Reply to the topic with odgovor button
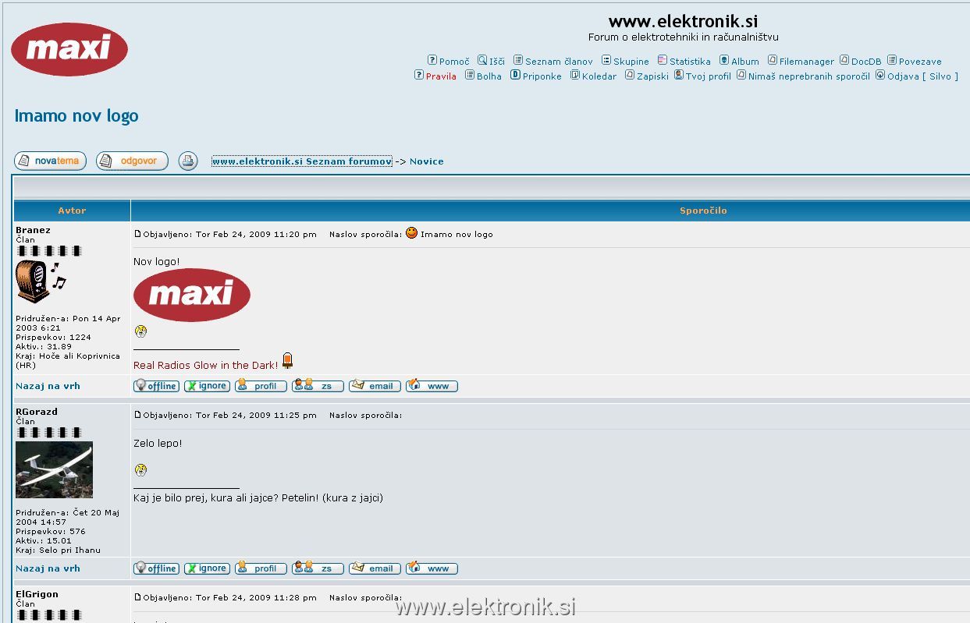 (132, 161)
